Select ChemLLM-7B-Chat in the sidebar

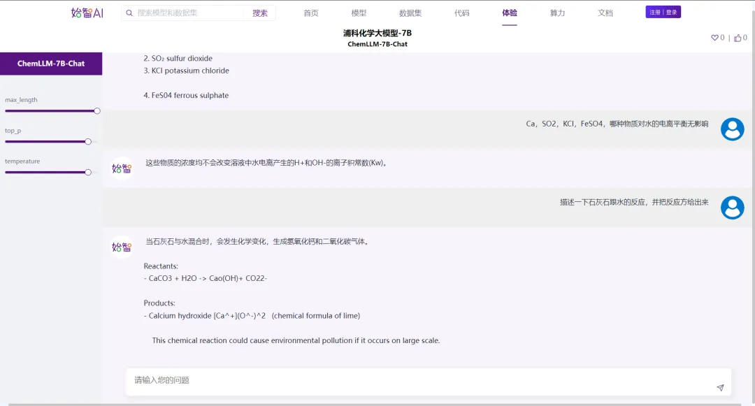(51, 64)
